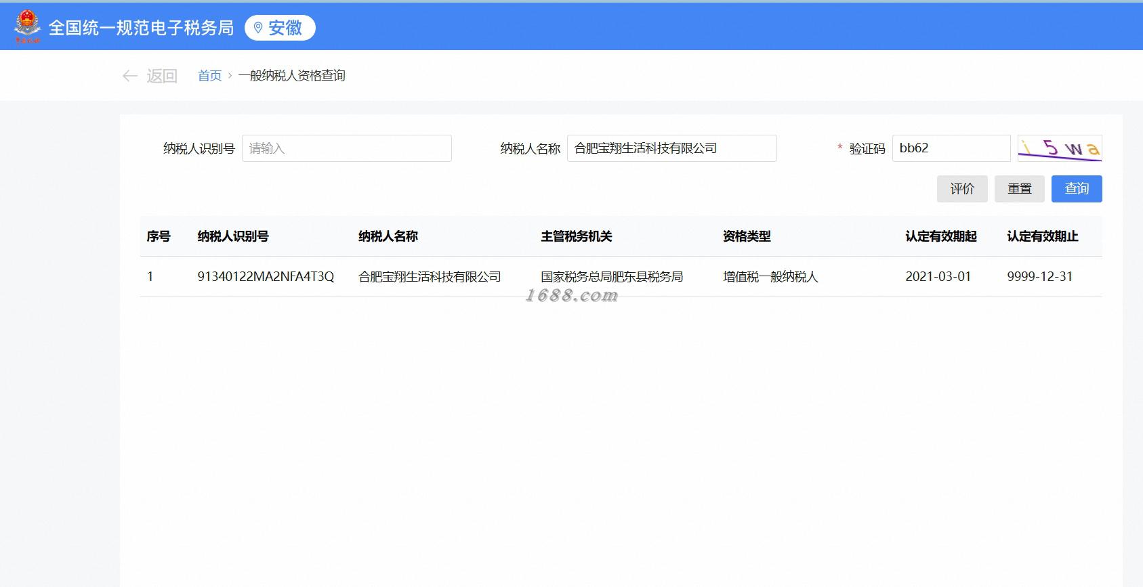Select the 国家税务总局肥东县税务局 cell
1143x587 pixels.
(612, 276)
